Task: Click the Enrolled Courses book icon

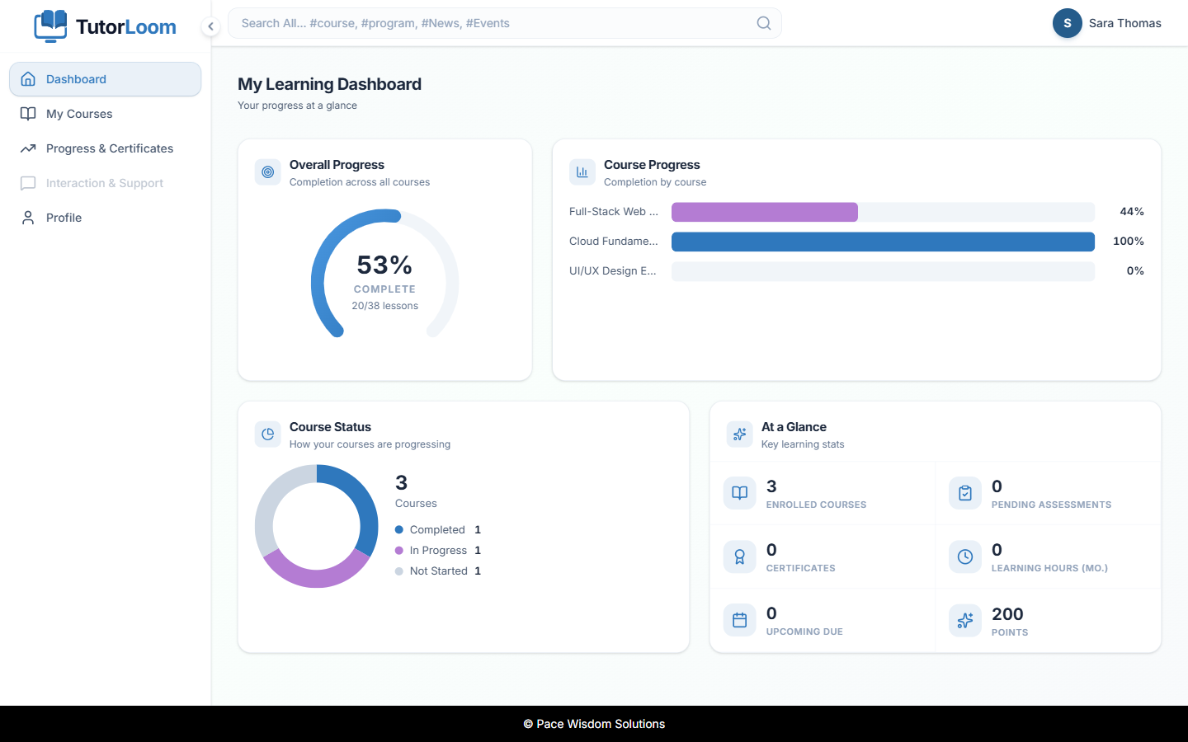Action: coord(740,493)
